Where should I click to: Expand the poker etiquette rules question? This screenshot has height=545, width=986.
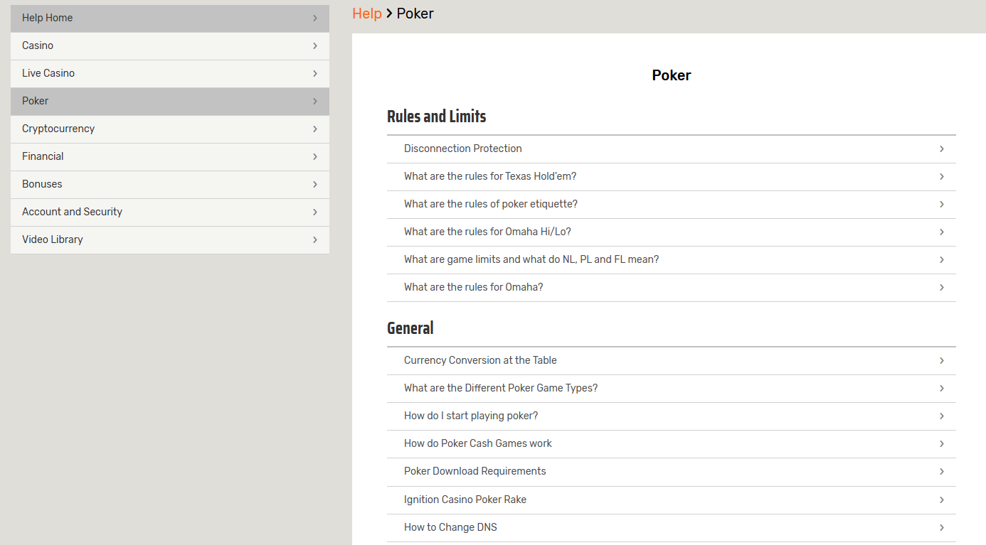[x=491, y=204]
